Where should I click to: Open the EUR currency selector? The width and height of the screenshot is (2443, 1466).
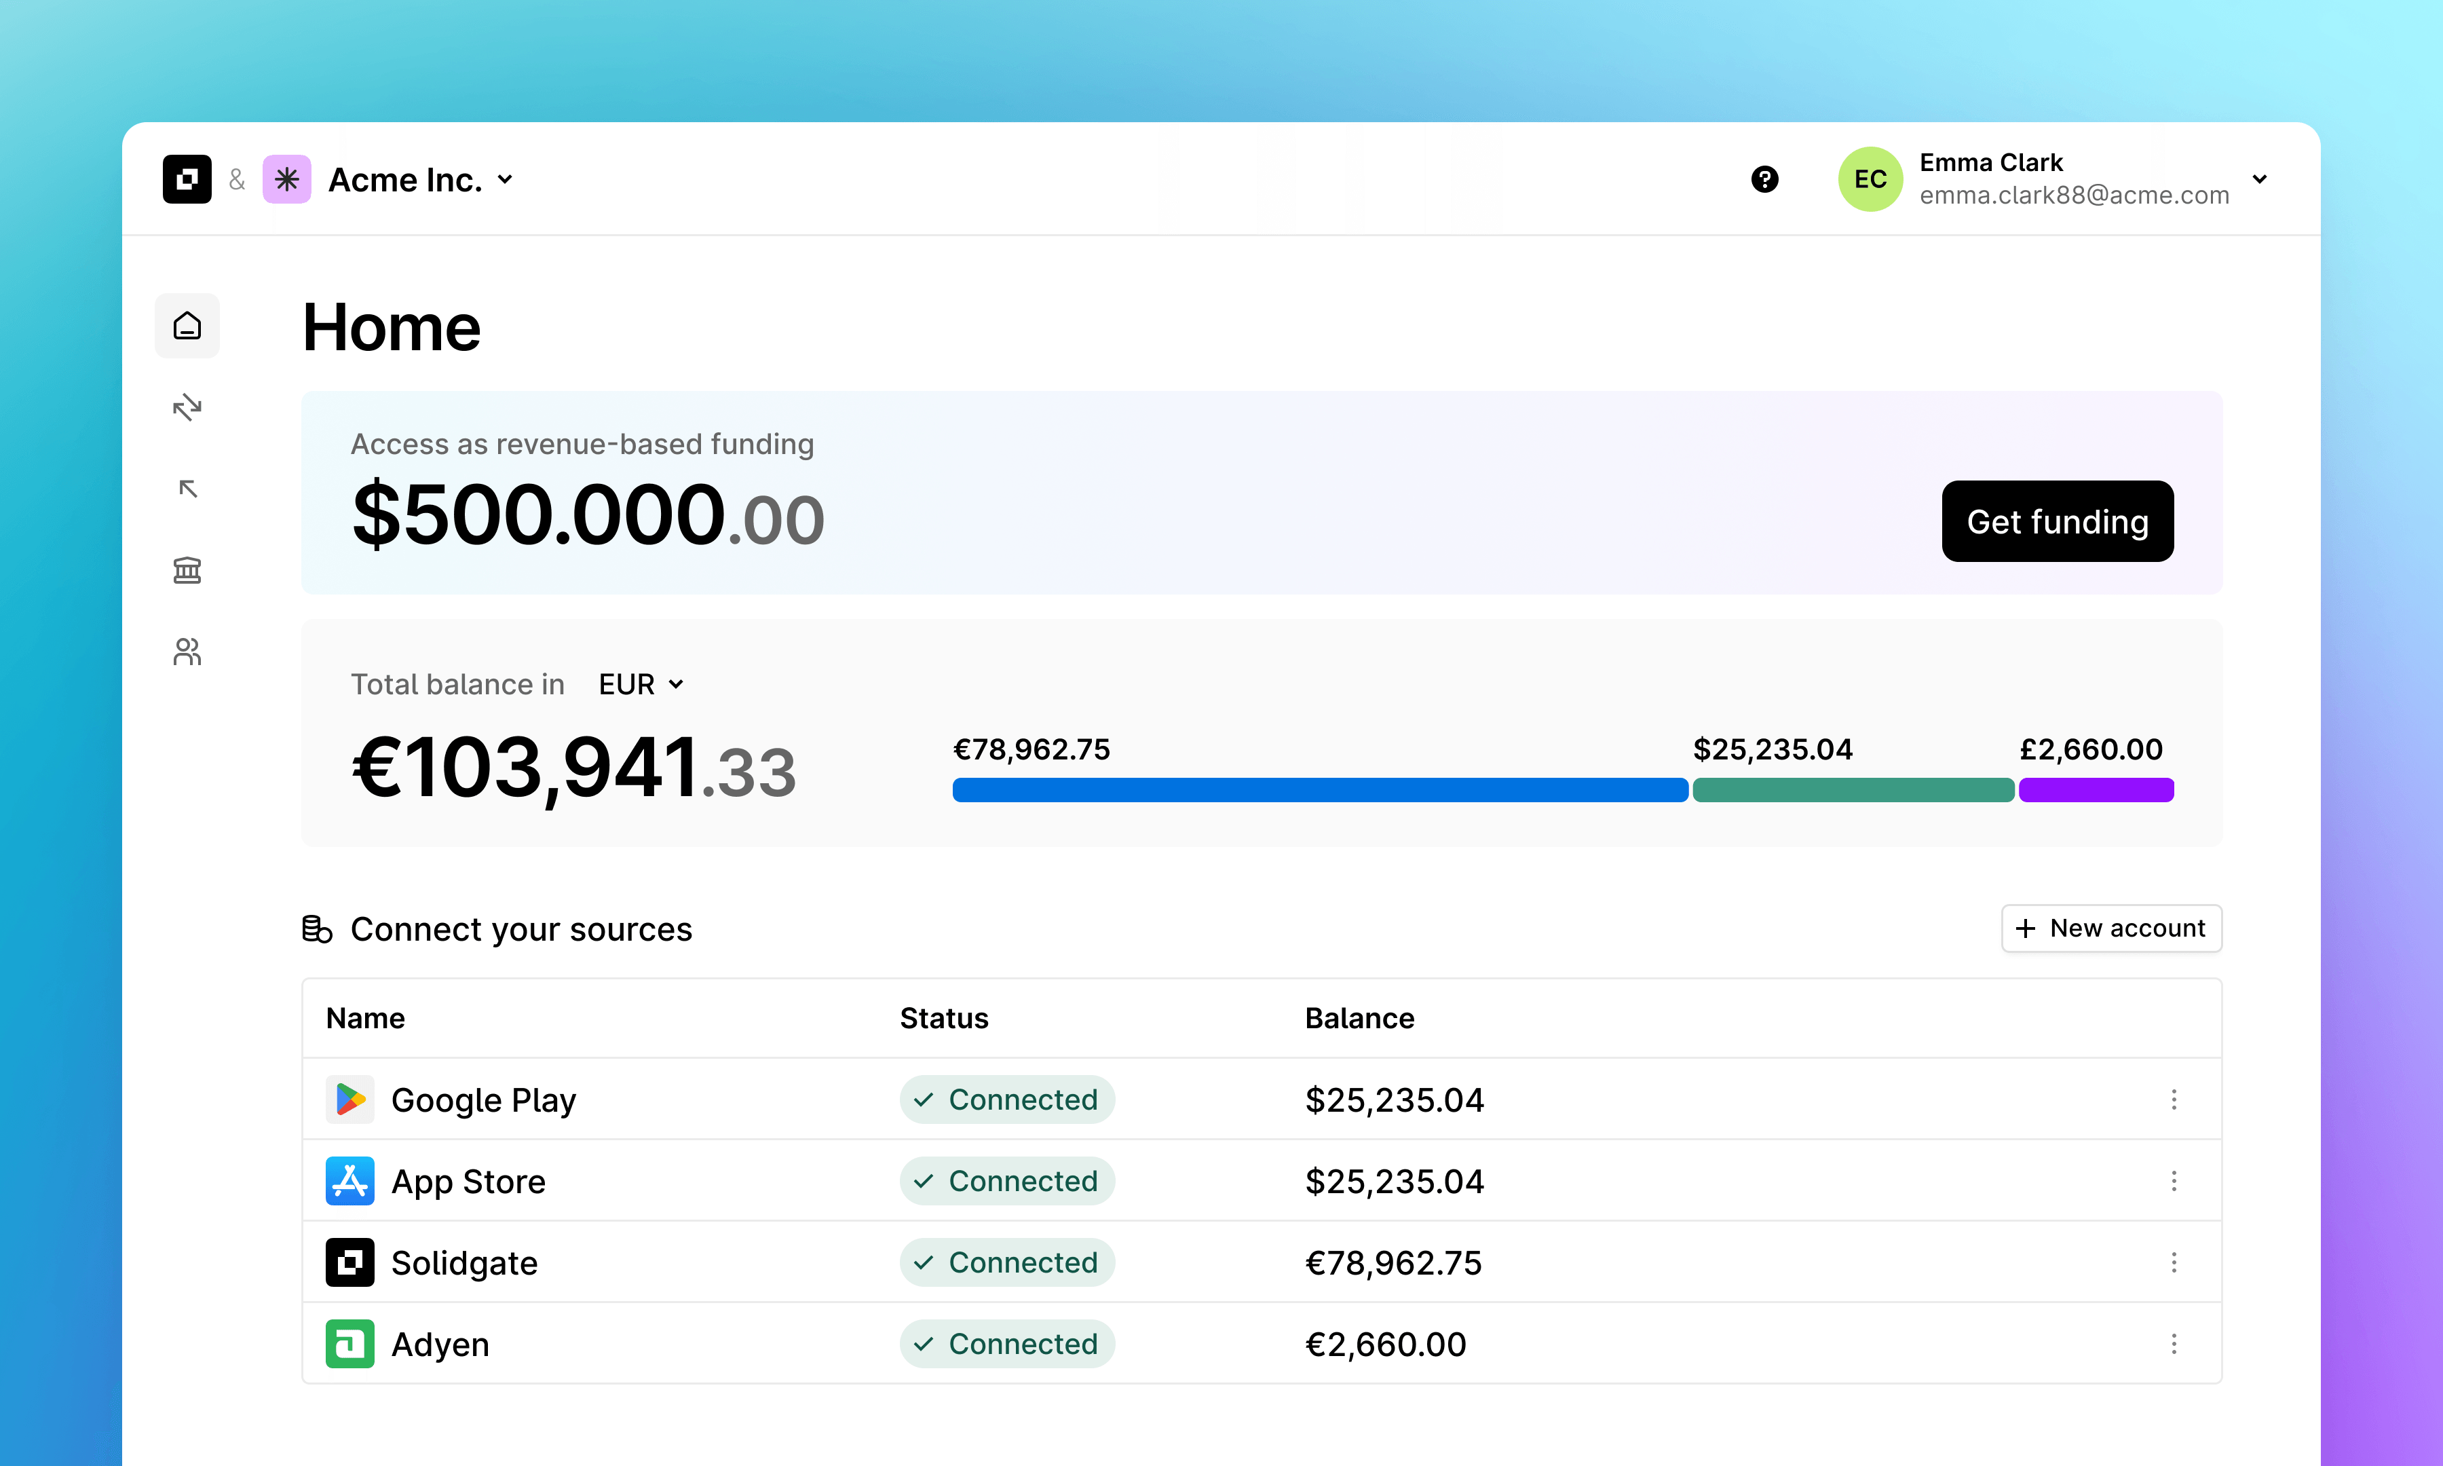(x=640, y=683)
